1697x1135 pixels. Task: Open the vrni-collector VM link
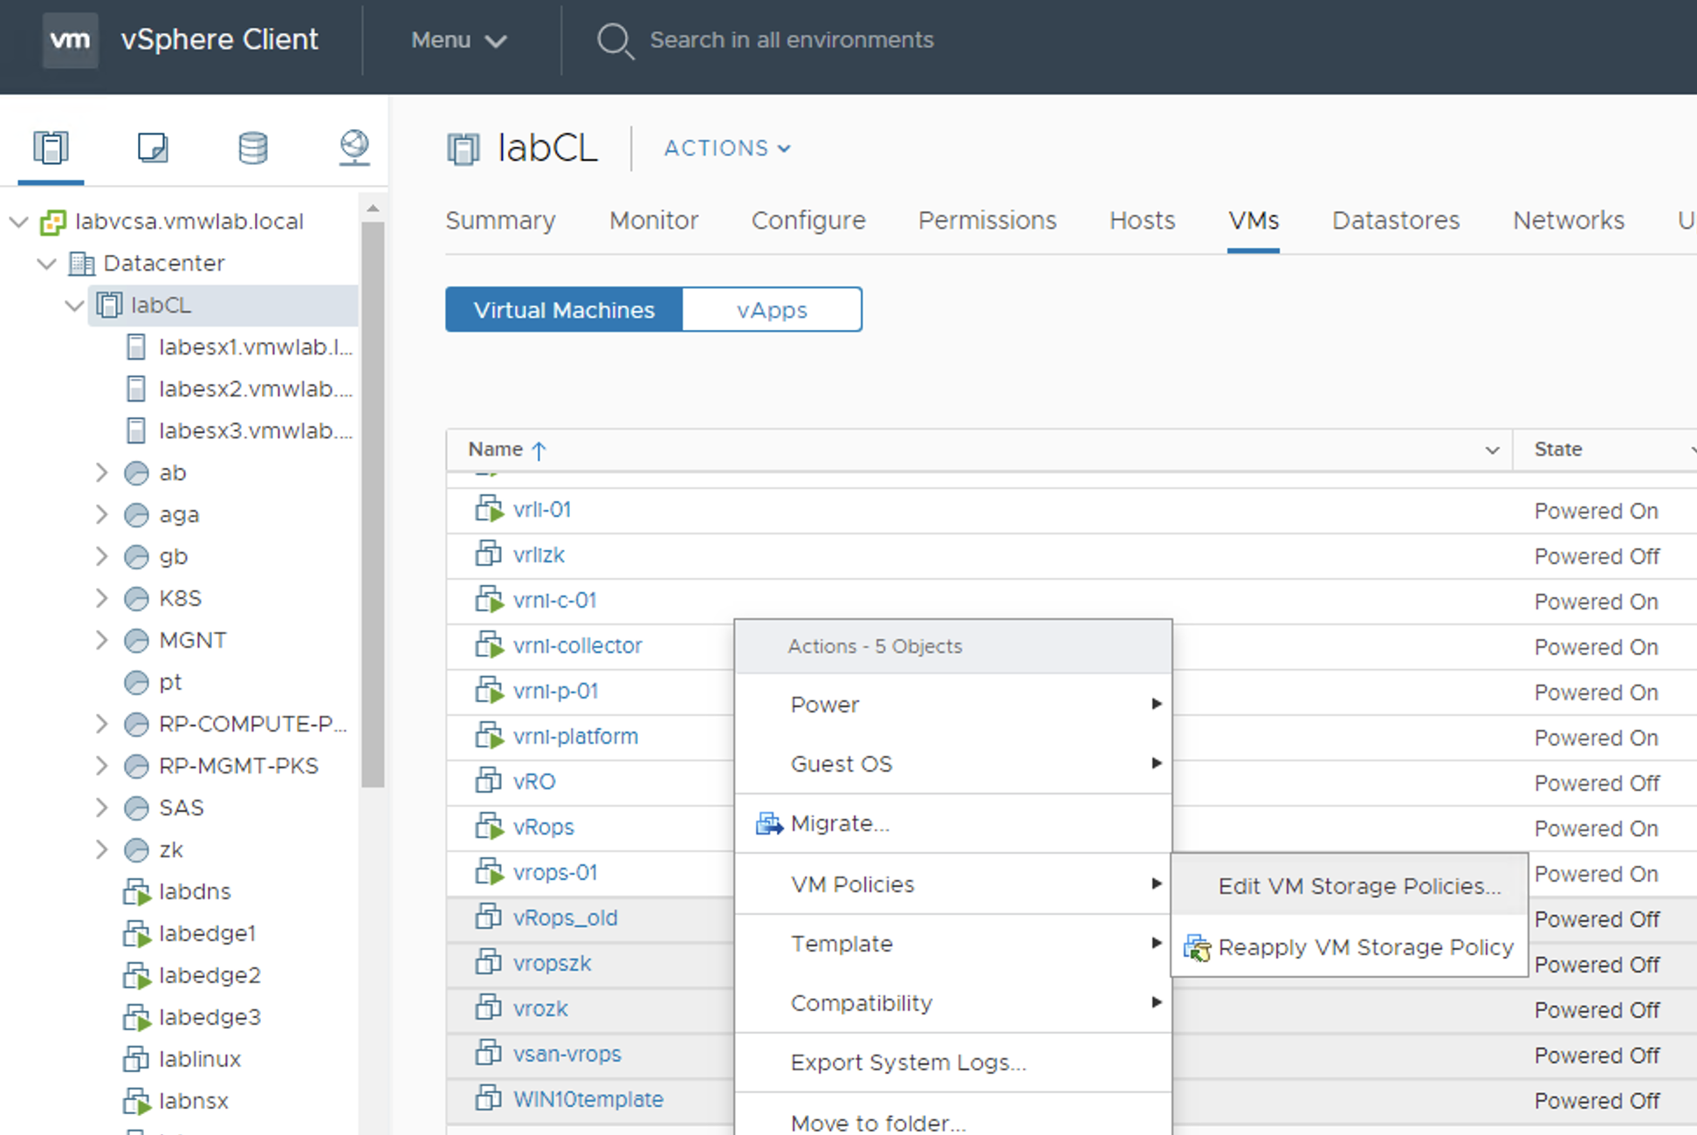coord(578,645)
